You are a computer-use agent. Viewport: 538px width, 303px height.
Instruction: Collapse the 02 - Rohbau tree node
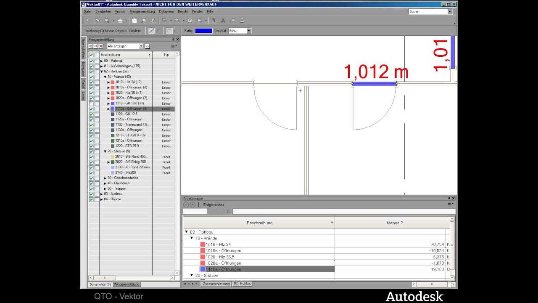click(x=101, y=72)
